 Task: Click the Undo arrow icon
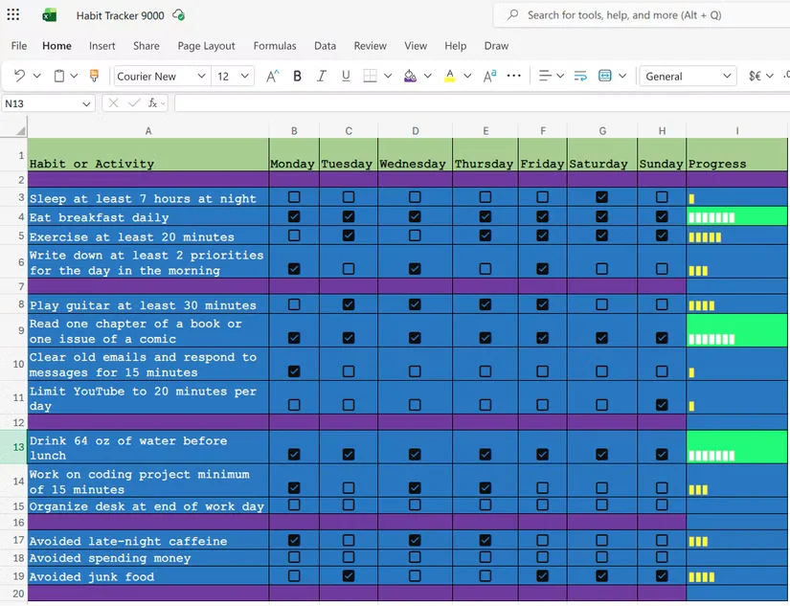pos(19,76)
